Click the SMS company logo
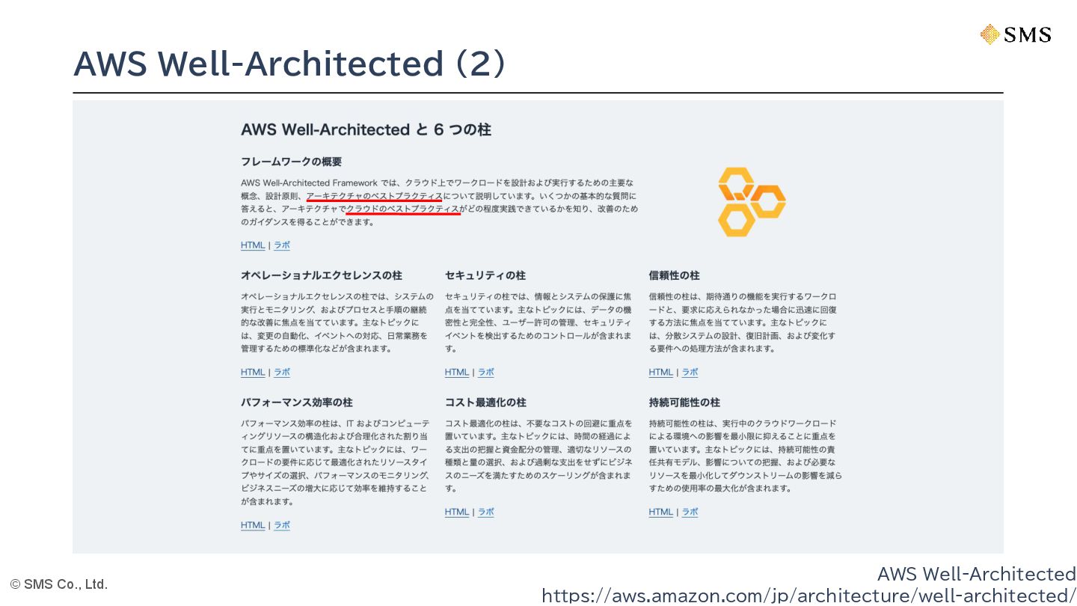Image resolution: width=1077 pixels, height=606 pixels. [x=1016, y=34]
